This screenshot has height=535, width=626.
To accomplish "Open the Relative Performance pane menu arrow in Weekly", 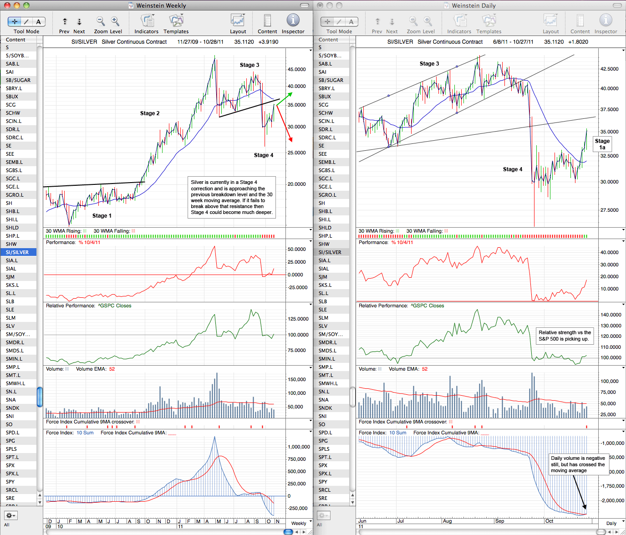I will click(310, 305).
